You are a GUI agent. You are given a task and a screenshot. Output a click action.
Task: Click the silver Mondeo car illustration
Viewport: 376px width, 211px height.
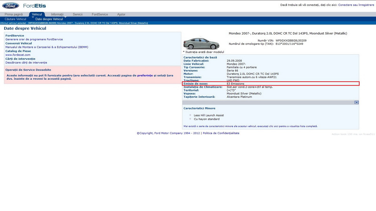point(201,43)
